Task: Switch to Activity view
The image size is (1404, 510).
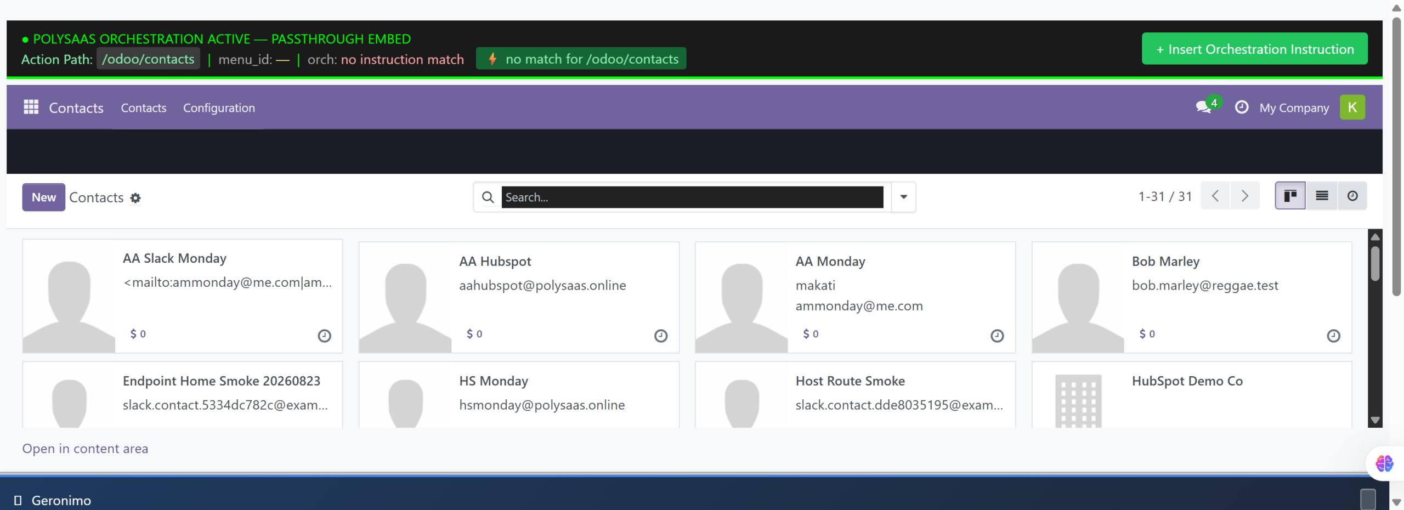Action: 1352,196
